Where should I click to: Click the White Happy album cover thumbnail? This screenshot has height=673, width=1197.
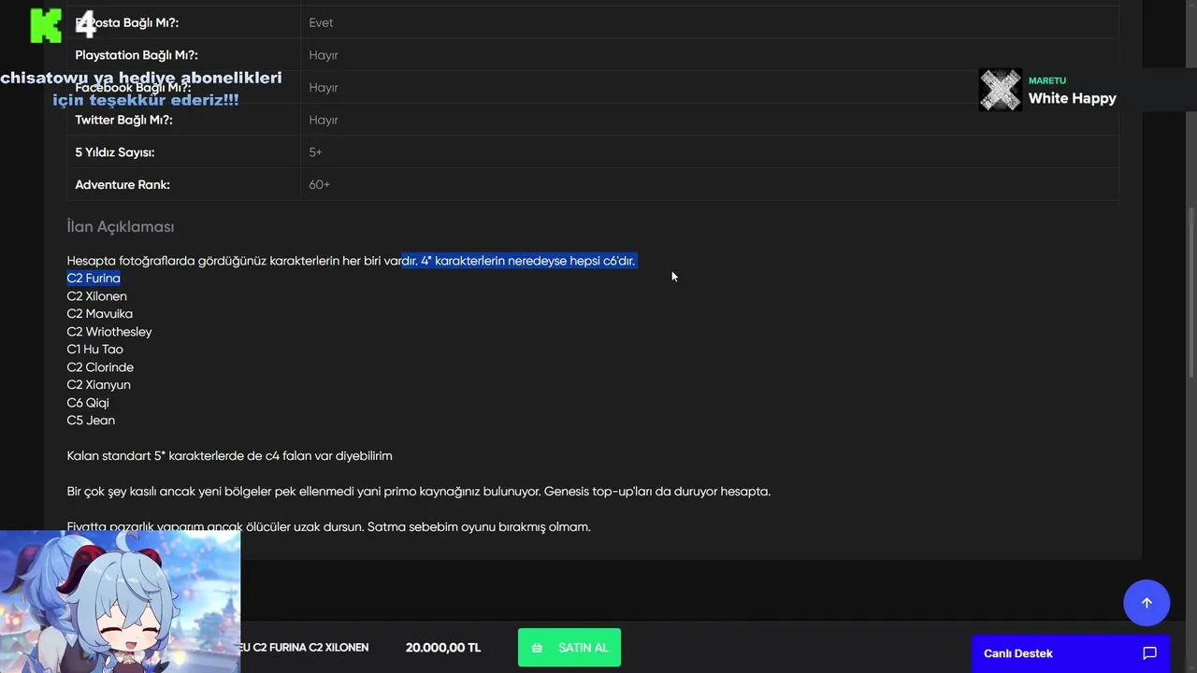point(1000,90)
